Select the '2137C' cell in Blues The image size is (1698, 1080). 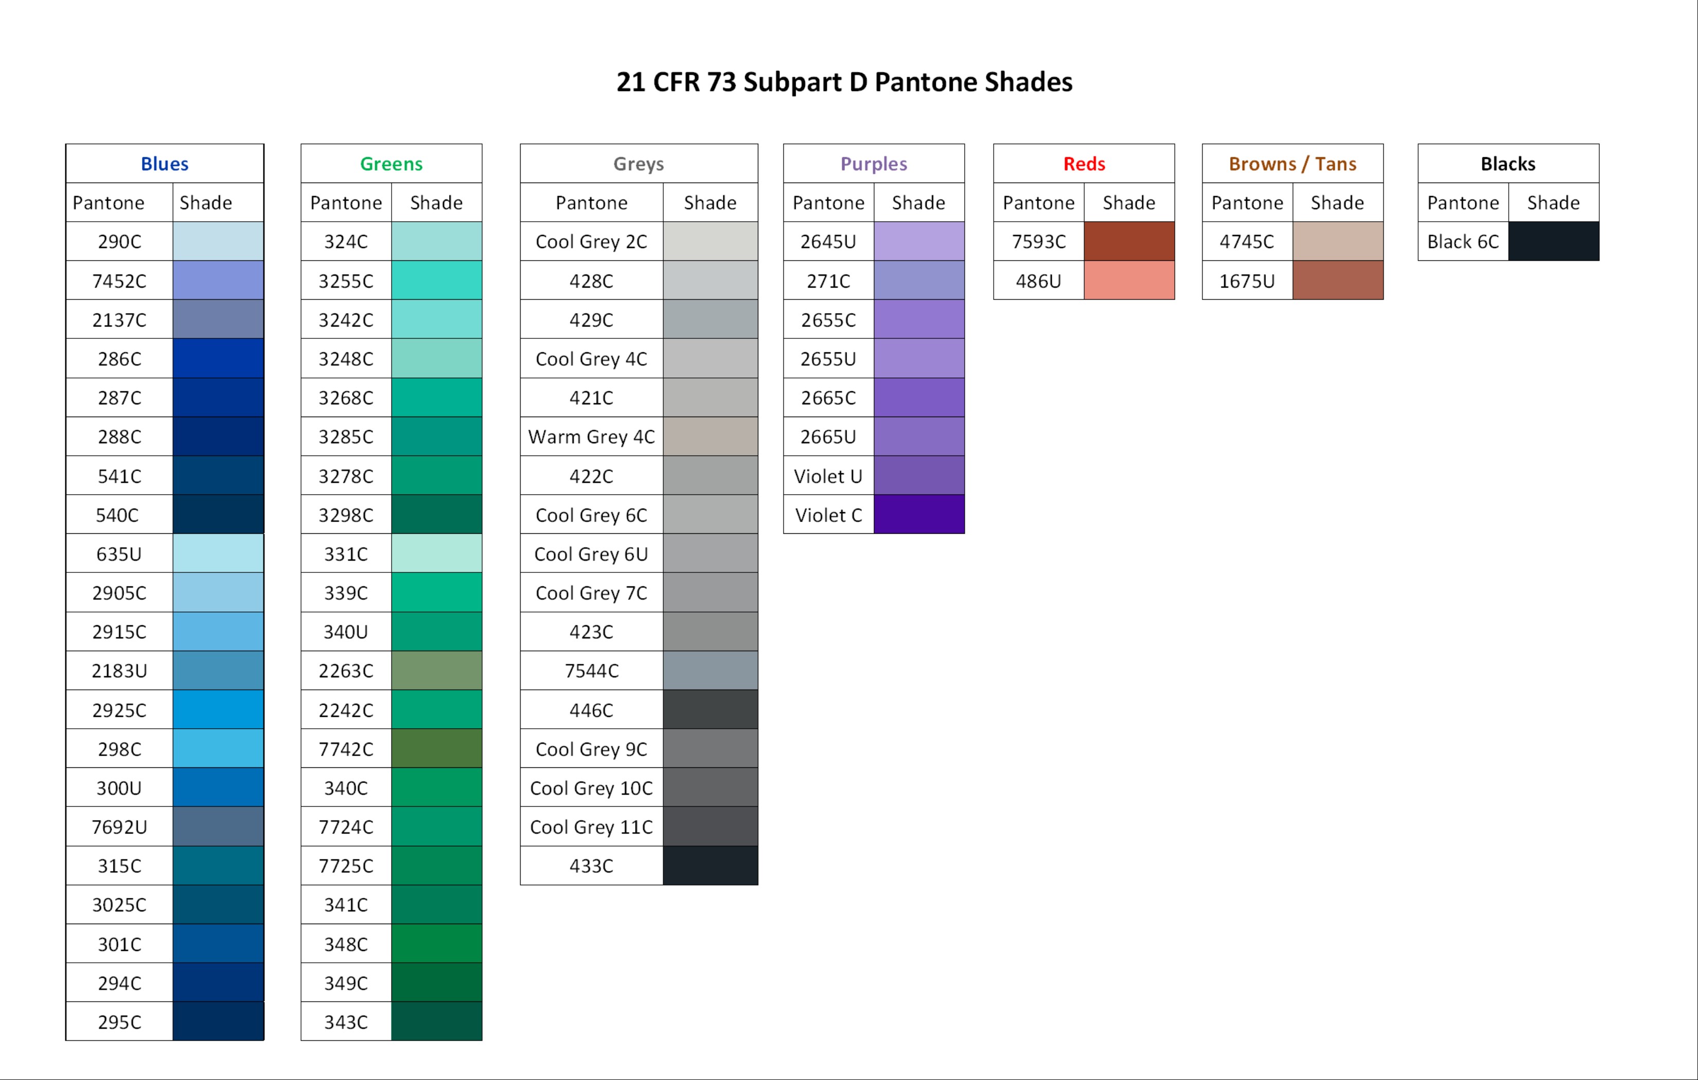click(119, 319)
